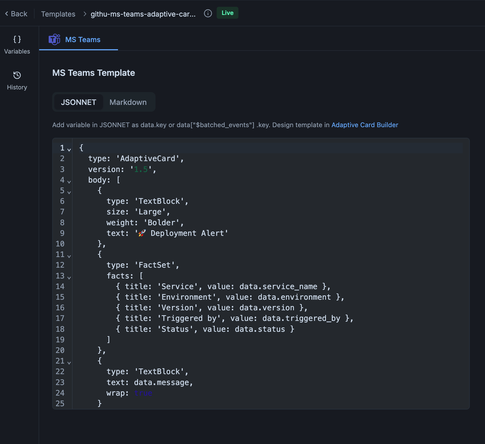Click the data.message variable on line 23
485x444 pixels.
[161, 383]
